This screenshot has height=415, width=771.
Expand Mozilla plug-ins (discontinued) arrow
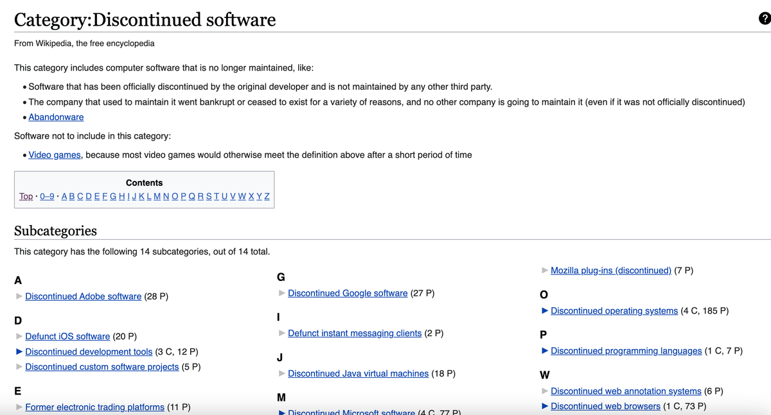[x=544, y=270]
